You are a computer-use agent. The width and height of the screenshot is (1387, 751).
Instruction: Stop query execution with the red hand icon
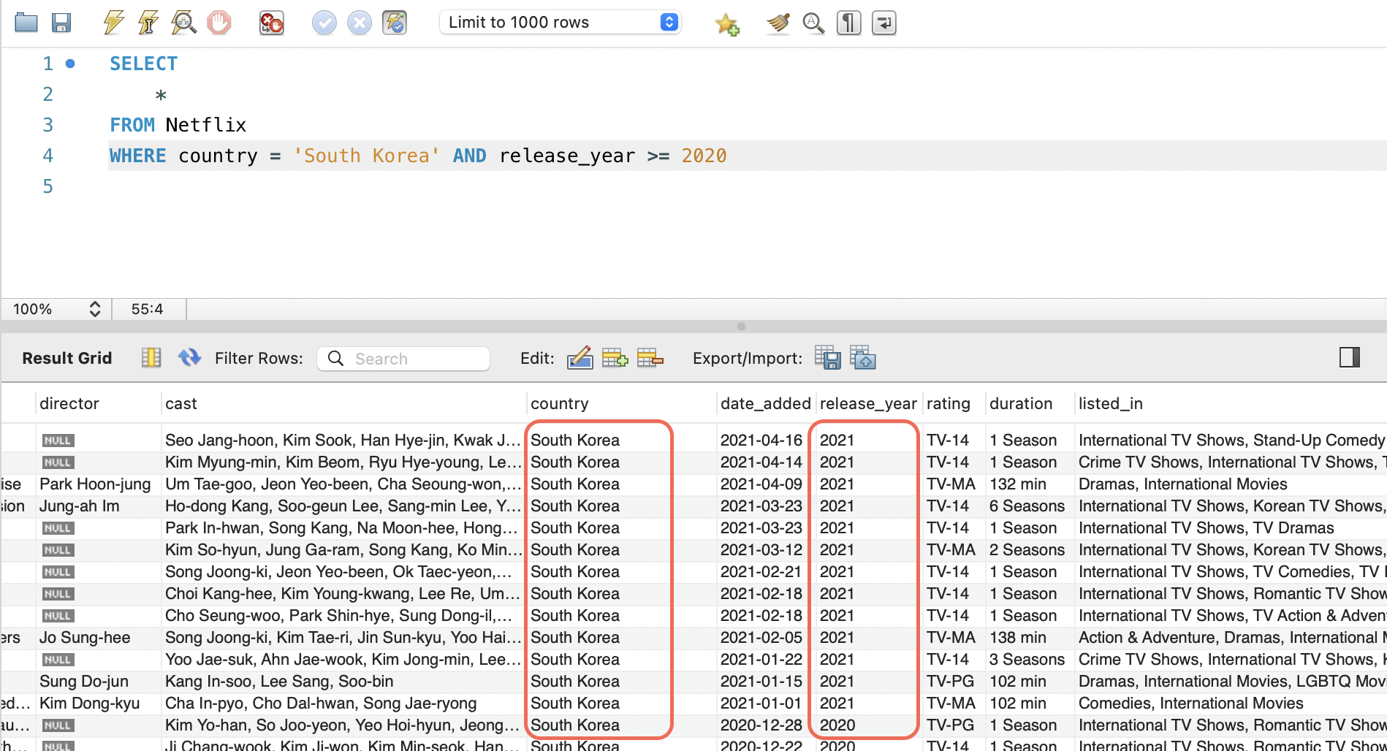[x=218, y=23]
